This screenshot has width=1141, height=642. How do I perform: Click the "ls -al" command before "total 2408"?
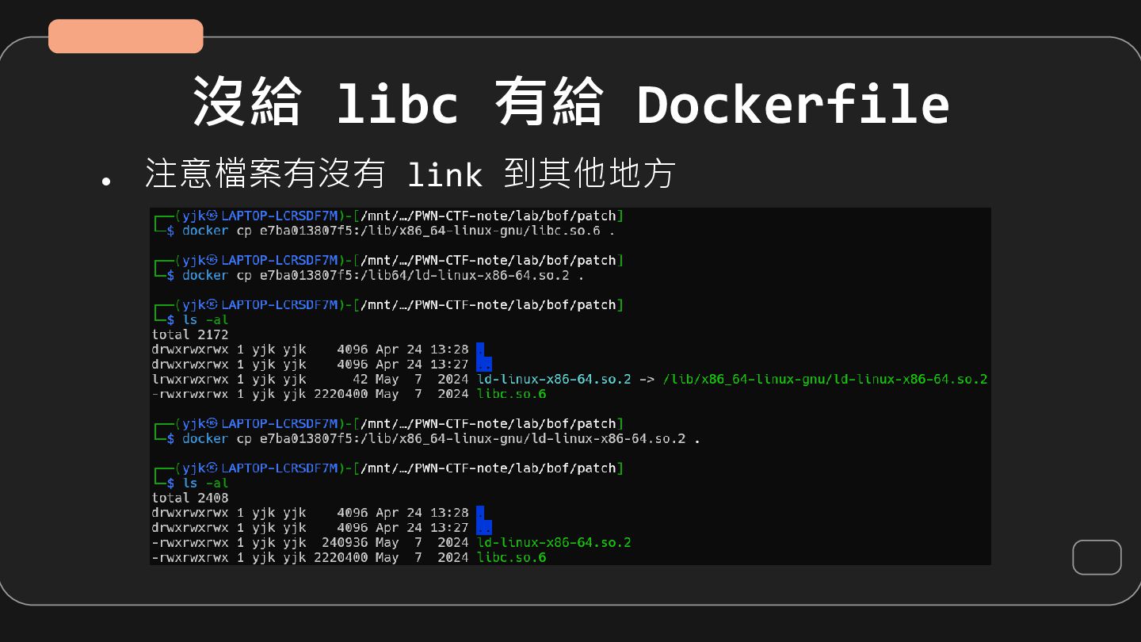[205, 483]
